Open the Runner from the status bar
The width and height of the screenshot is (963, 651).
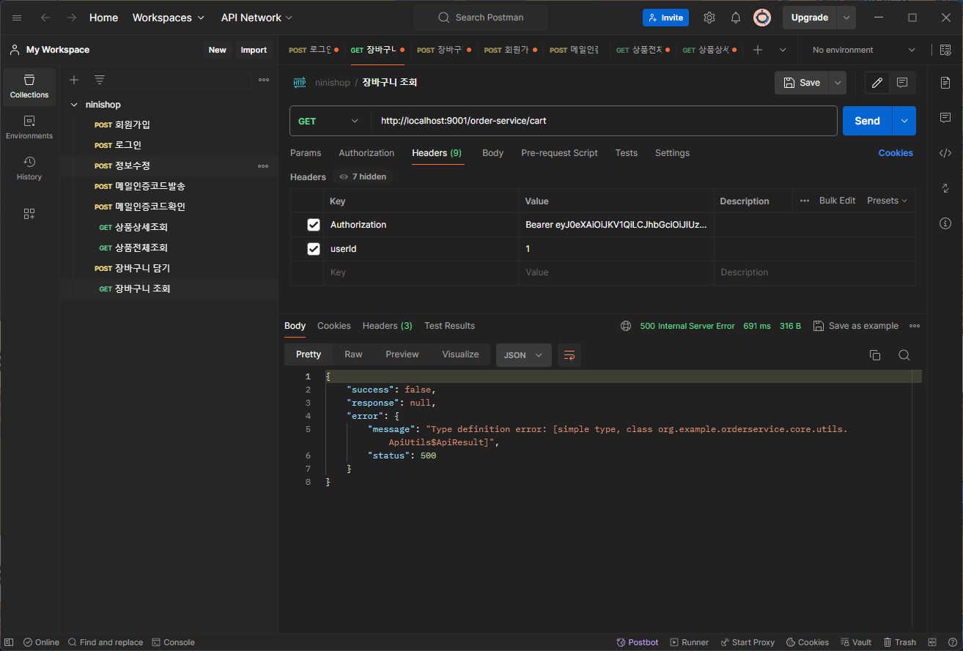click(690, 642)
